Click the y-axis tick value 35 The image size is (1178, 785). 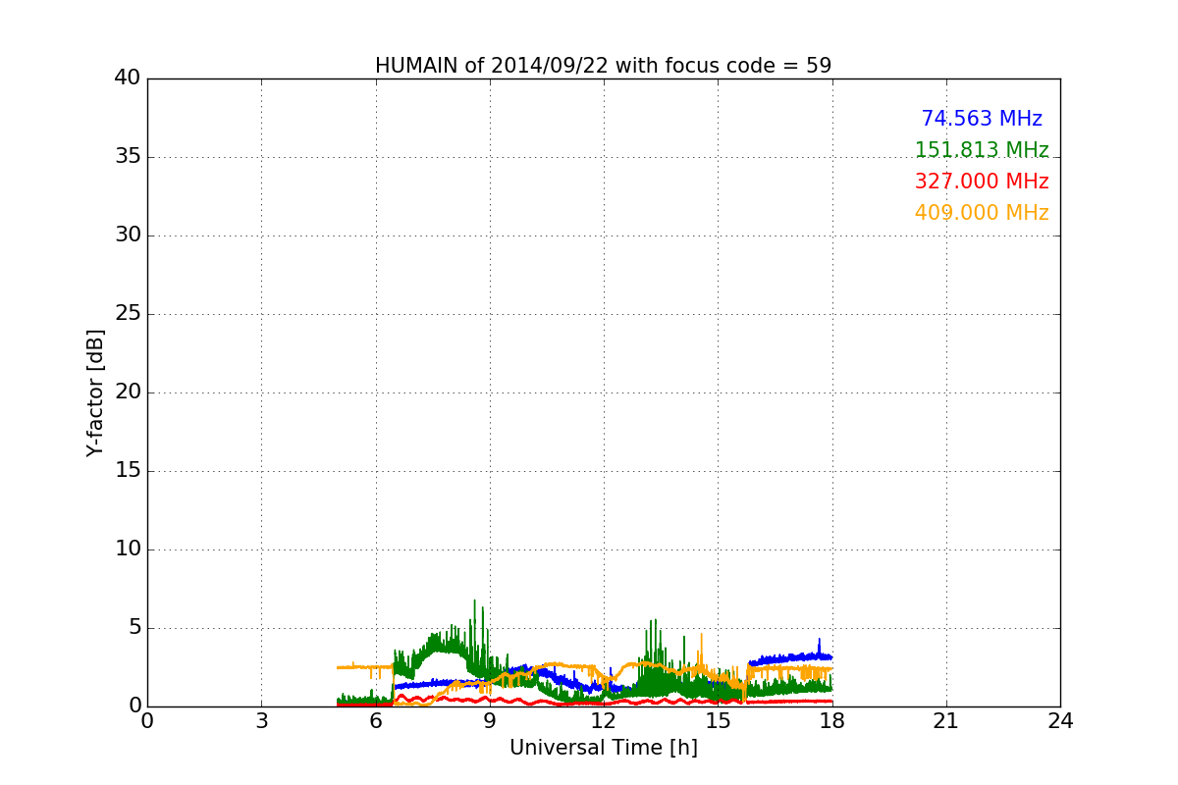(128, 157)
